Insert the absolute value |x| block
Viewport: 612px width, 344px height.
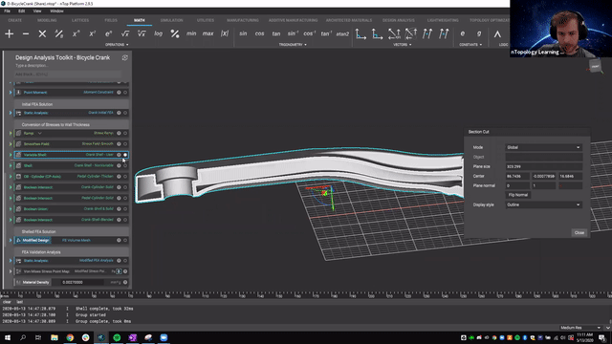pos(225,34)
